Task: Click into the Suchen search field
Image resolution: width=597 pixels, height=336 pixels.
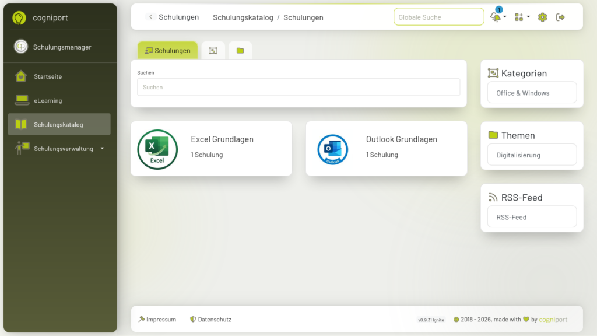Action: (x=298, y=87)
